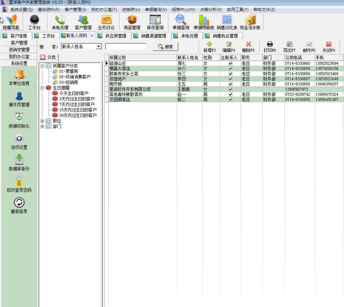The height and width of the screenshot is (307, 344).
Task: Click the 邮件F8 mail icon
Action: 309,47
